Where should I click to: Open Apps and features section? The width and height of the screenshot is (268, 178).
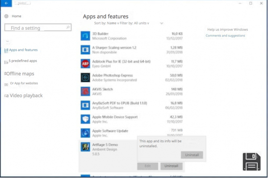point(21,50)
